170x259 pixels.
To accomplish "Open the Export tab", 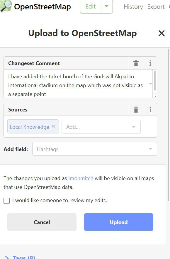I will [x=156, y=7].
